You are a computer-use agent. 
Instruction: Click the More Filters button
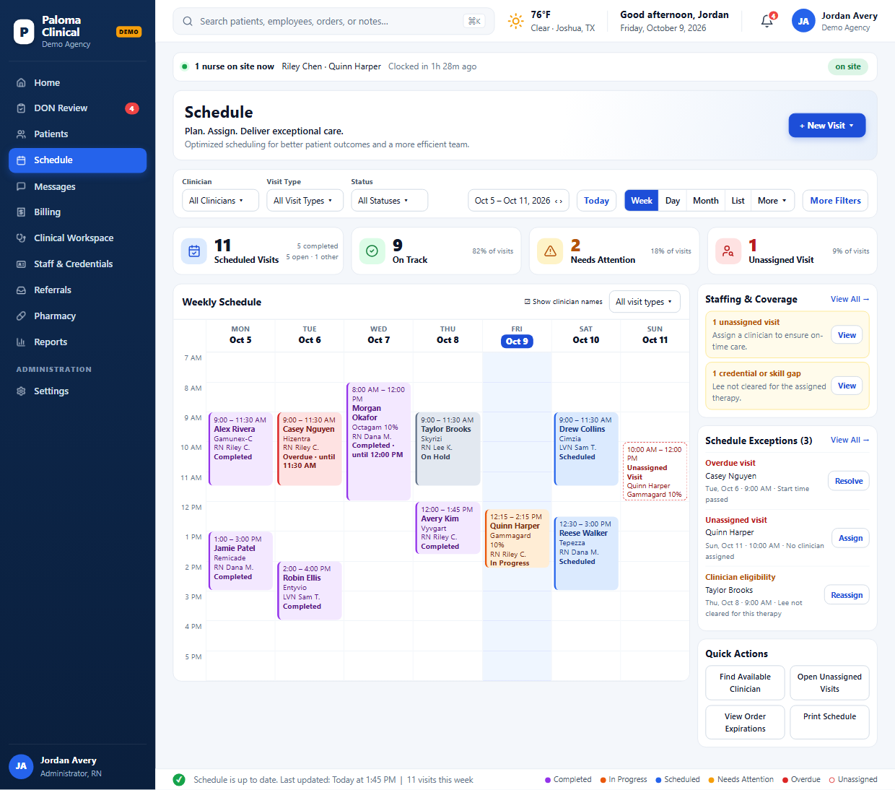pos(835,201)
